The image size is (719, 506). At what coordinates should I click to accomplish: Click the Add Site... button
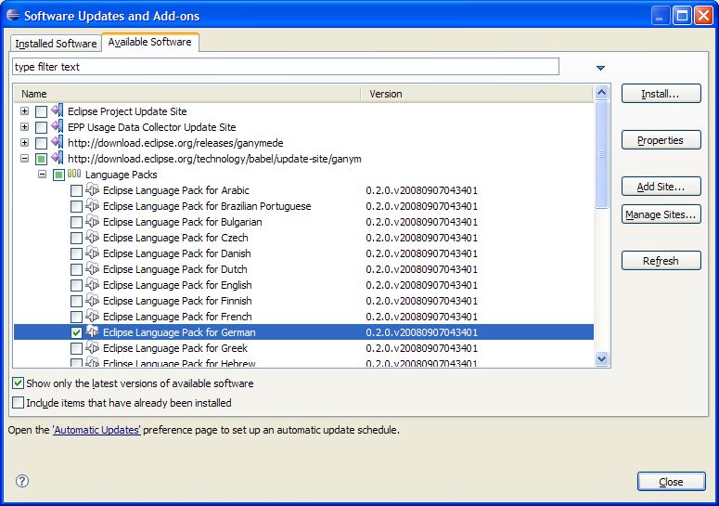pyautogui.click(x=661, y=187)
